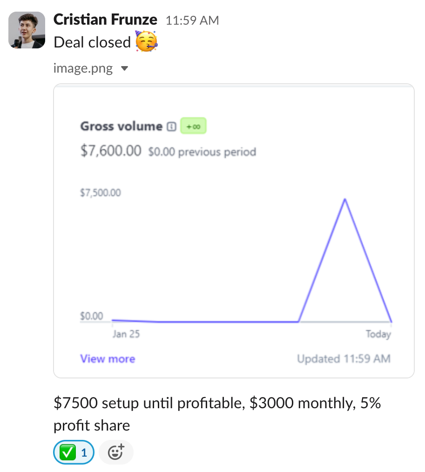Click the "Today" axis label
The image size is (425, 472).
click(x=378, y=334)
